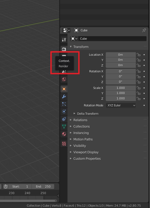
Task: Click the Cube object name field
Action: (x=112, y=39)
